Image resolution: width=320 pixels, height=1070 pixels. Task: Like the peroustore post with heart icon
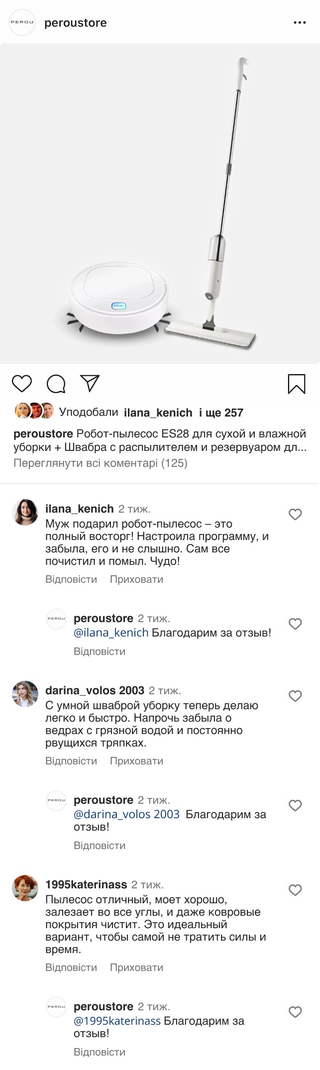[x=22, y=384]
